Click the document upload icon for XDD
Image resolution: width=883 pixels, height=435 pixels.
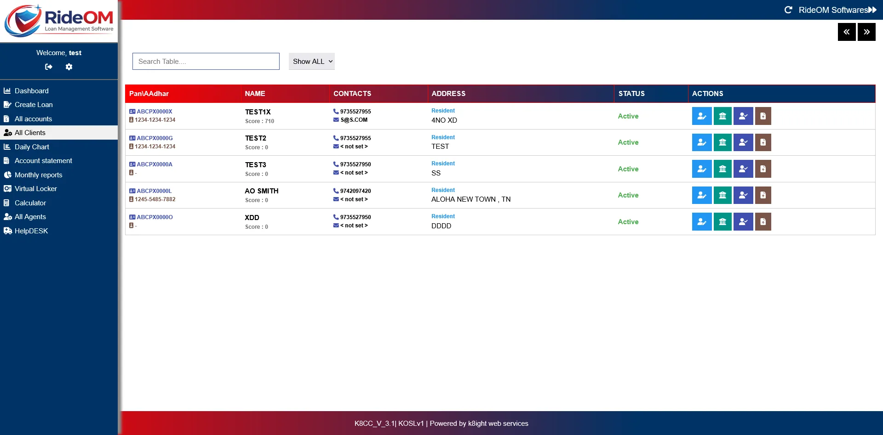point(763,221)
